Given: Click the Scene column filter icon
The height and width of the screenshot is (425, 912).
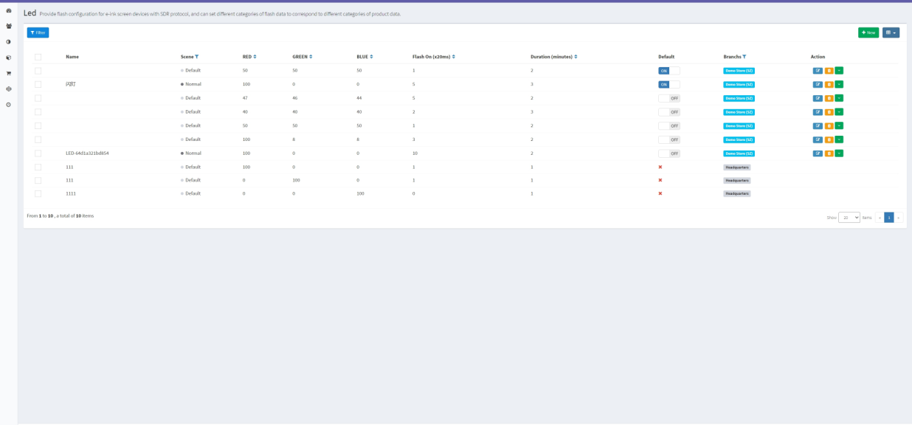Looking at the screenshot, I should [x=197, y=57].
